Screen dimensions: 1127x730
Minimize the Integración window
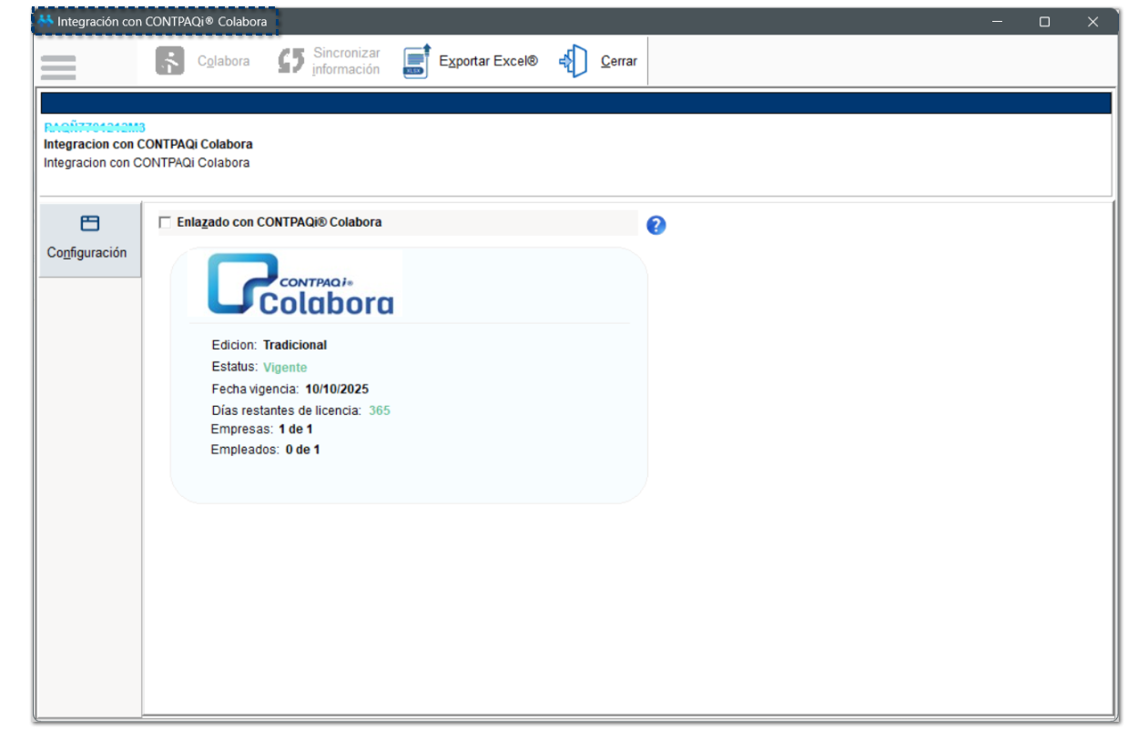998,22
